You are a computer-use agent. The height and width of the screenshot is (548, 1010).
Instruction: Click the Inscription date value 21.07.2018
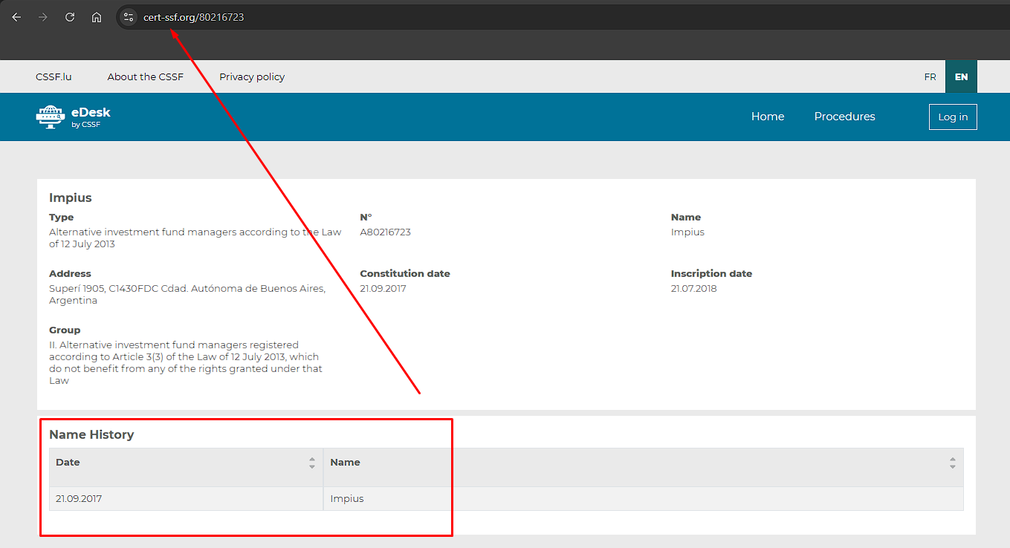point(694,288)
